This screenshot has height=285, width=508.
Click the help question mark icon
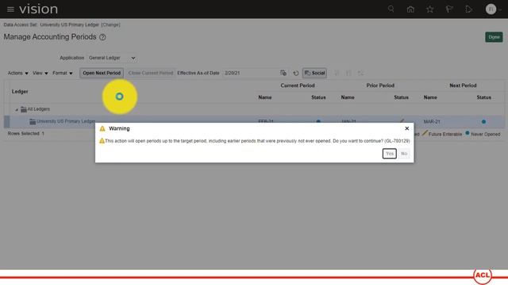102,37
